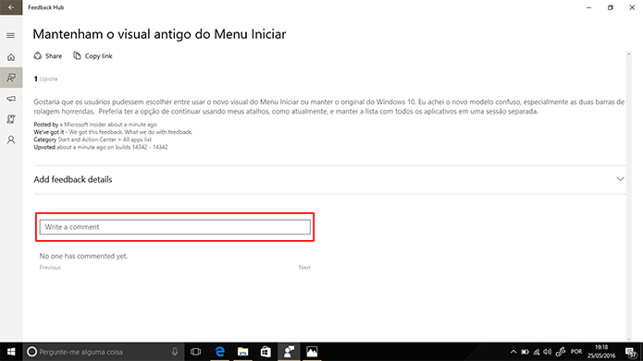
Task: Minimize the Feedback Hub window
Action: [x=588, y=7]
